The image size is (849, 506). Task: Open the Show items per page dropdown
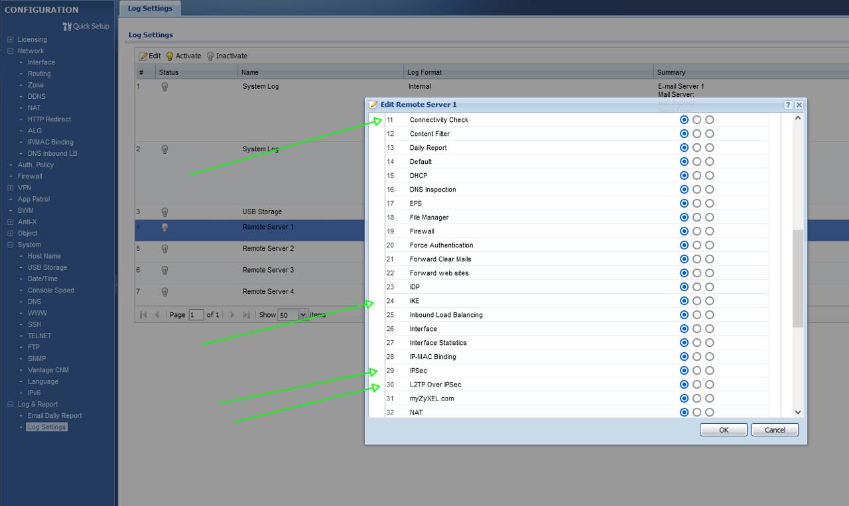point(304,315)
